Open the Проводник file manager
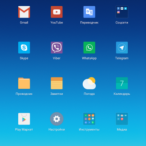The height and width of the screenshot is (146, 146). pyautogui.click(x=24, y=83)
